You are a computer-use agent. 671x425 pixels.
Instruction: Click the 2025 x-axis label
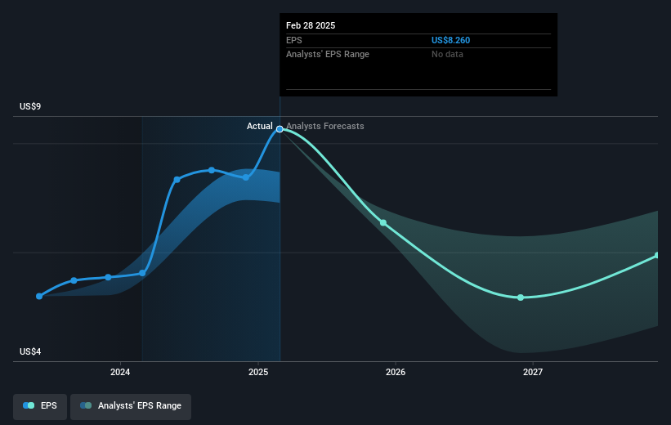click(258, 373)
